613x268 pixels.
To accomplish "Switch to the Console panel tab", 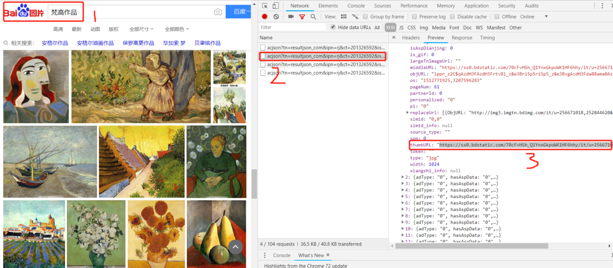I will [356, 6].
